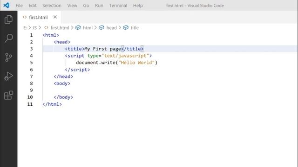The width and height of the screenshot is (298, 167).
Task: Open the Explorer view in activity bar
Action: pyautogui.click(x=8, y=19)
